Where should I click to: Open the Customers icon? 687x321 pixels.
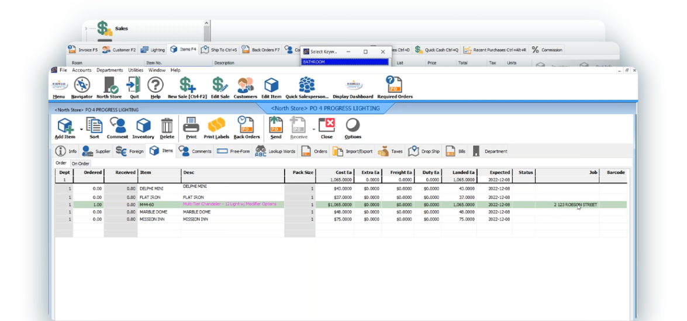[x=246, y=88]
